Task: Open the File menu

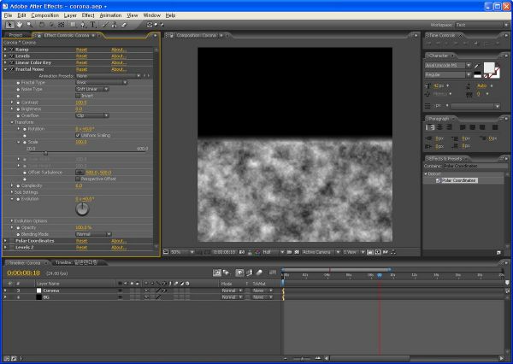Action: [8, 15]
